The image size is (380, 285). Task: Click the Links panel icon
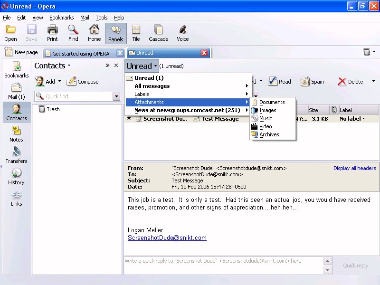[16, 198]
